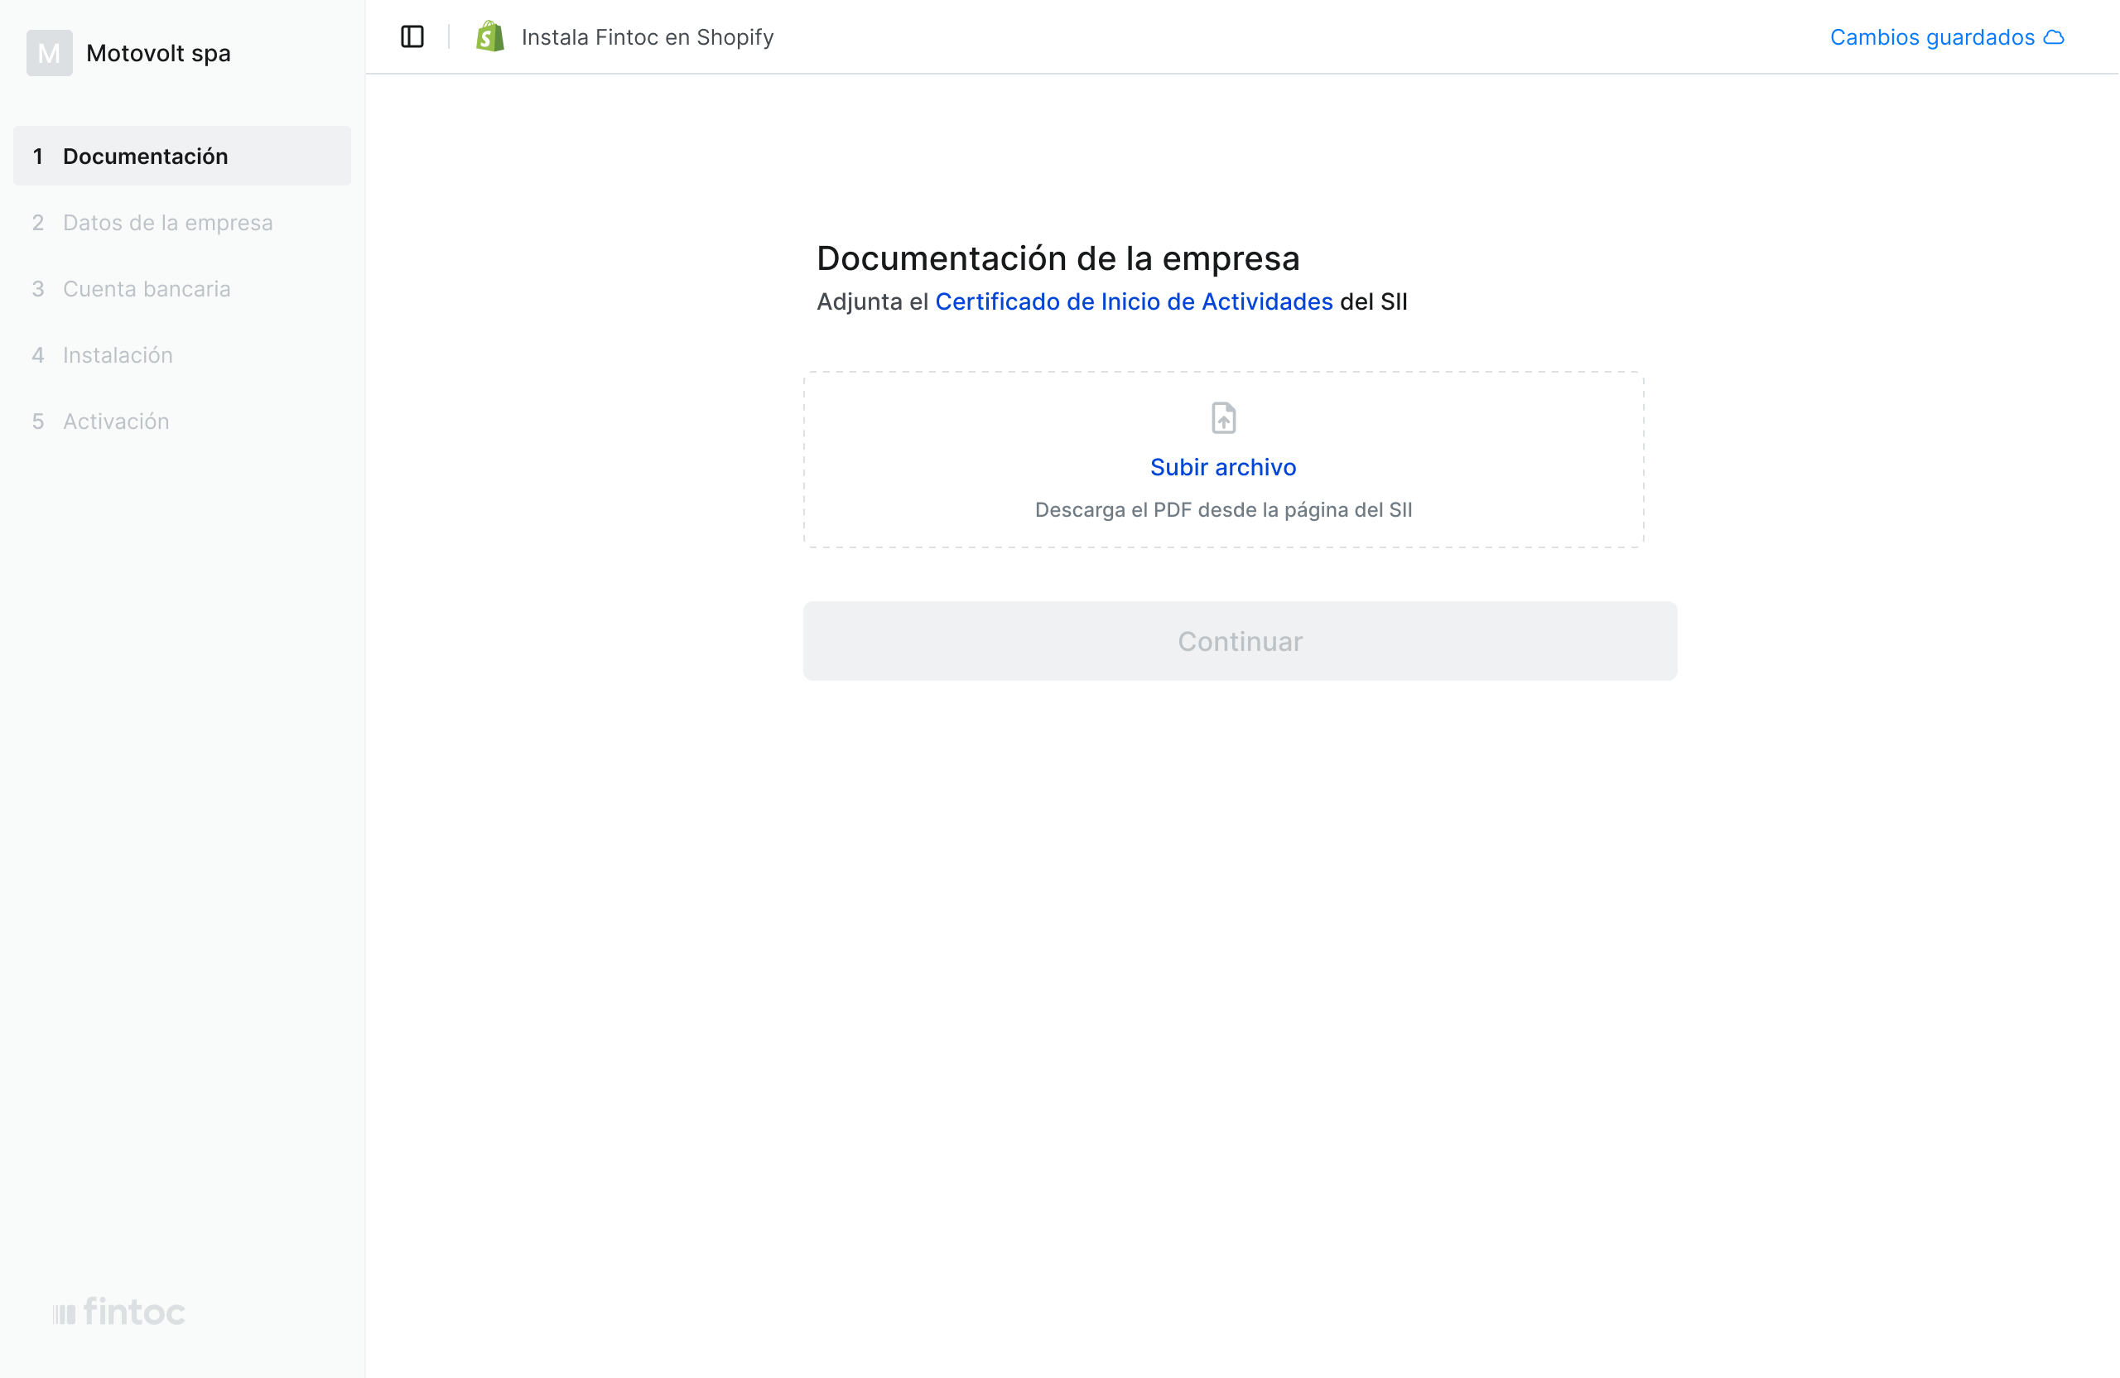Toggle the sidebar panel icon
Image resolution: width=2120 pixels, height=1378 pixels.
412,36
